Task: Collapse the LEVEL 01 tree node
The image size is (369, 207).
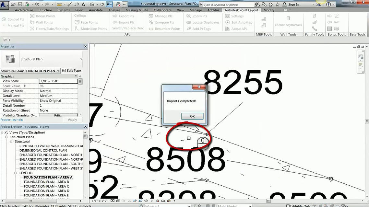Action: (x=16, y=173)
